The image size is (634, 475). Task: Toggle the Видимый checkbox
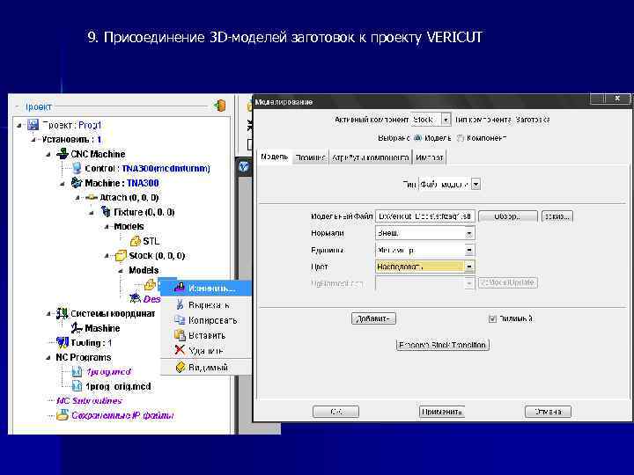pos(492,318)
